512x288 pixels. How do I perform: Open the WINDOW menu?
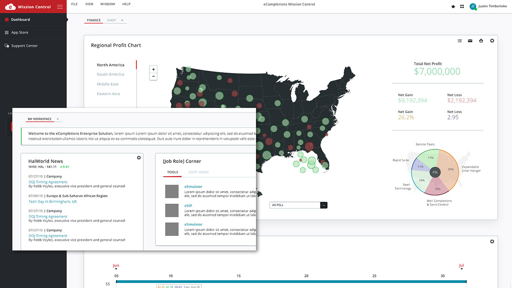108,4
